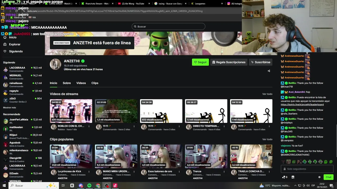Open JuanFerLaMata in Recomendado list
337x189 pixels.
pyautogui.click(x=22, y=121)
